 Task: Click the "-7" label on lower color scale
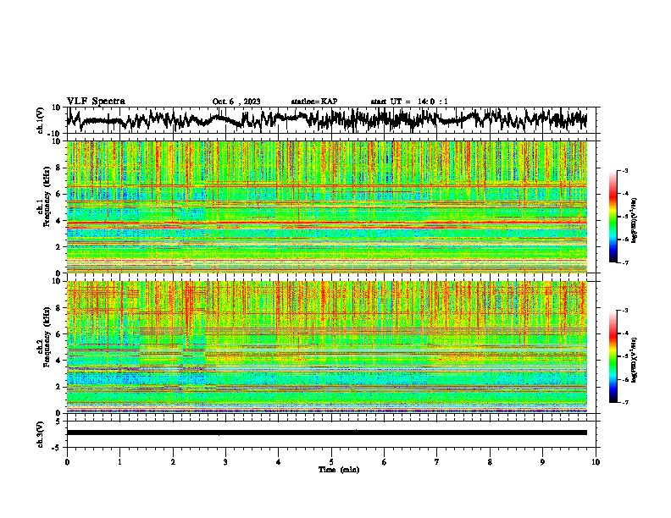(x=624, y=403)
